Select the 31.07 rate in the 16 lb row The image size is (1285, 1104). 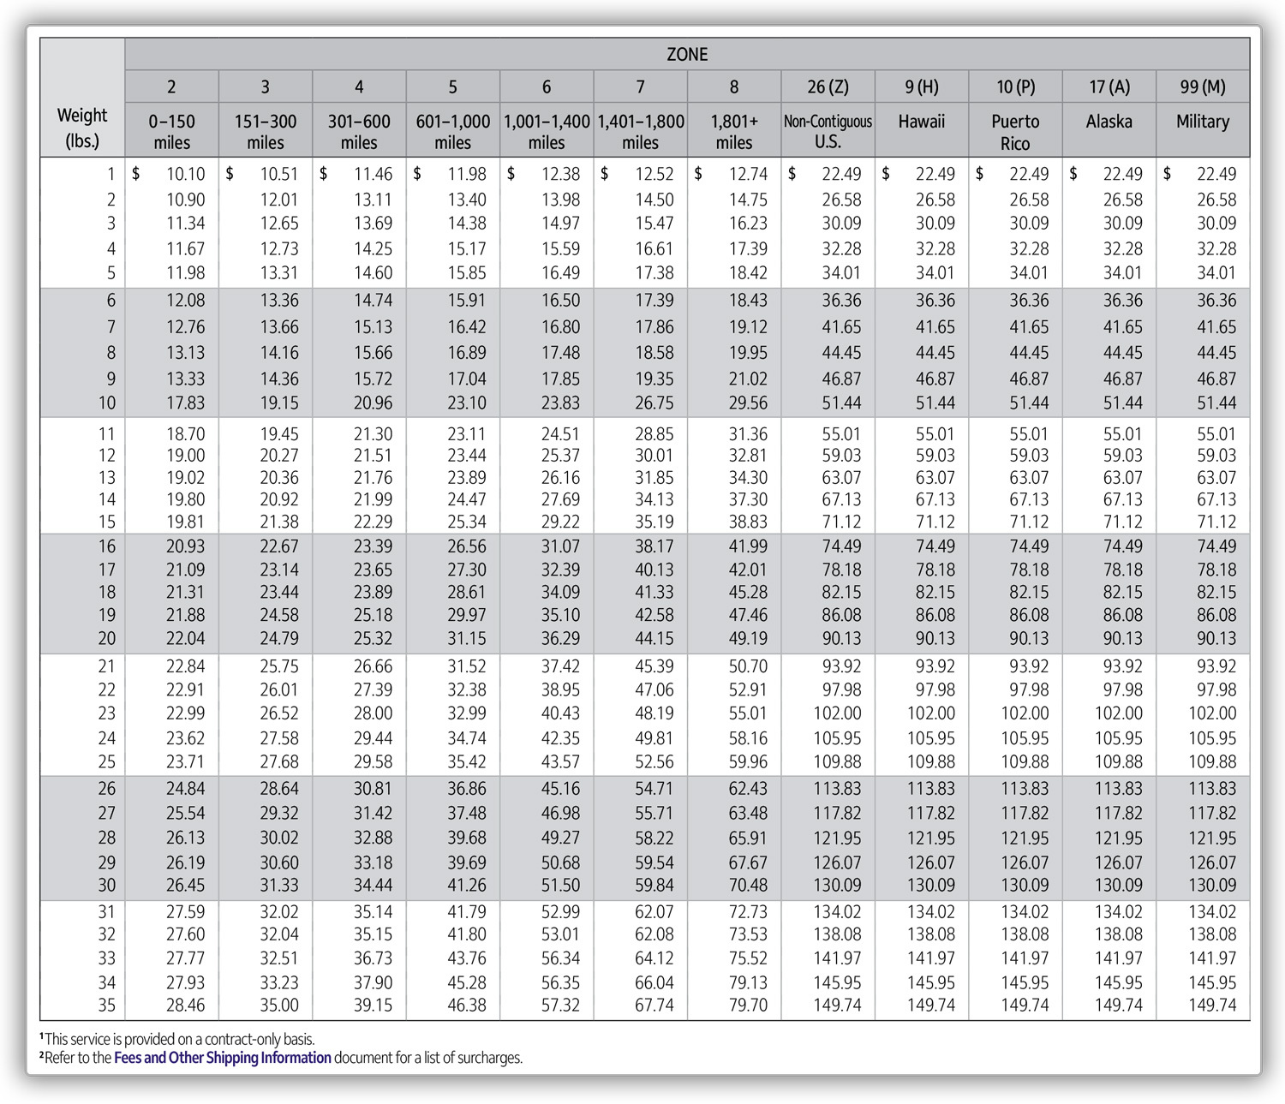pyautogui.click(x=560, y=546)
